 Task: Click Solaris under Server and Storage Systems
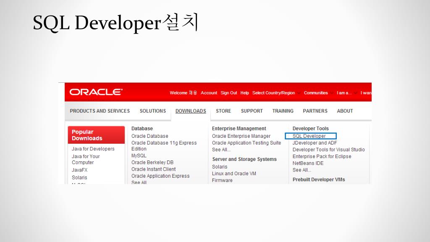point(220,167)
